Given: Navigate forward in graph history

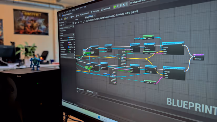Looking at the screenshot, I should pos(81,22).
